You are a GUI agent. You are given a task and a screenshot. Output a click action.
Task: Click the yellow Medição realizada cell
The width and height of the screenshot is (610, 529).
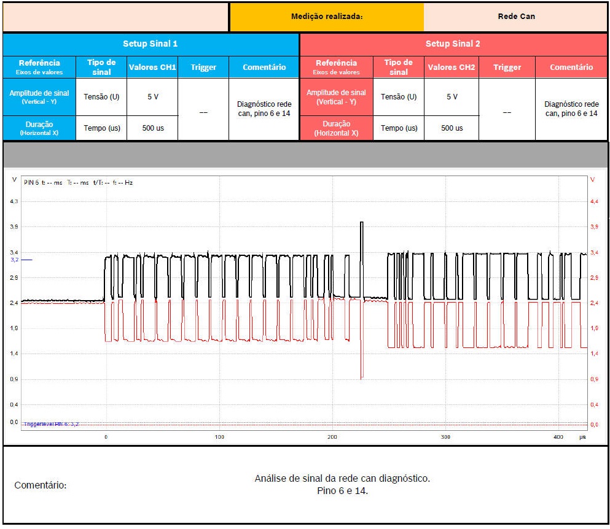click(327, 17)
